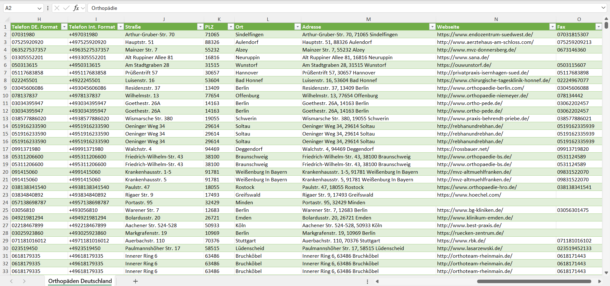Open the Telefon DE. Format filter dropdown

(x=64, y=27)
